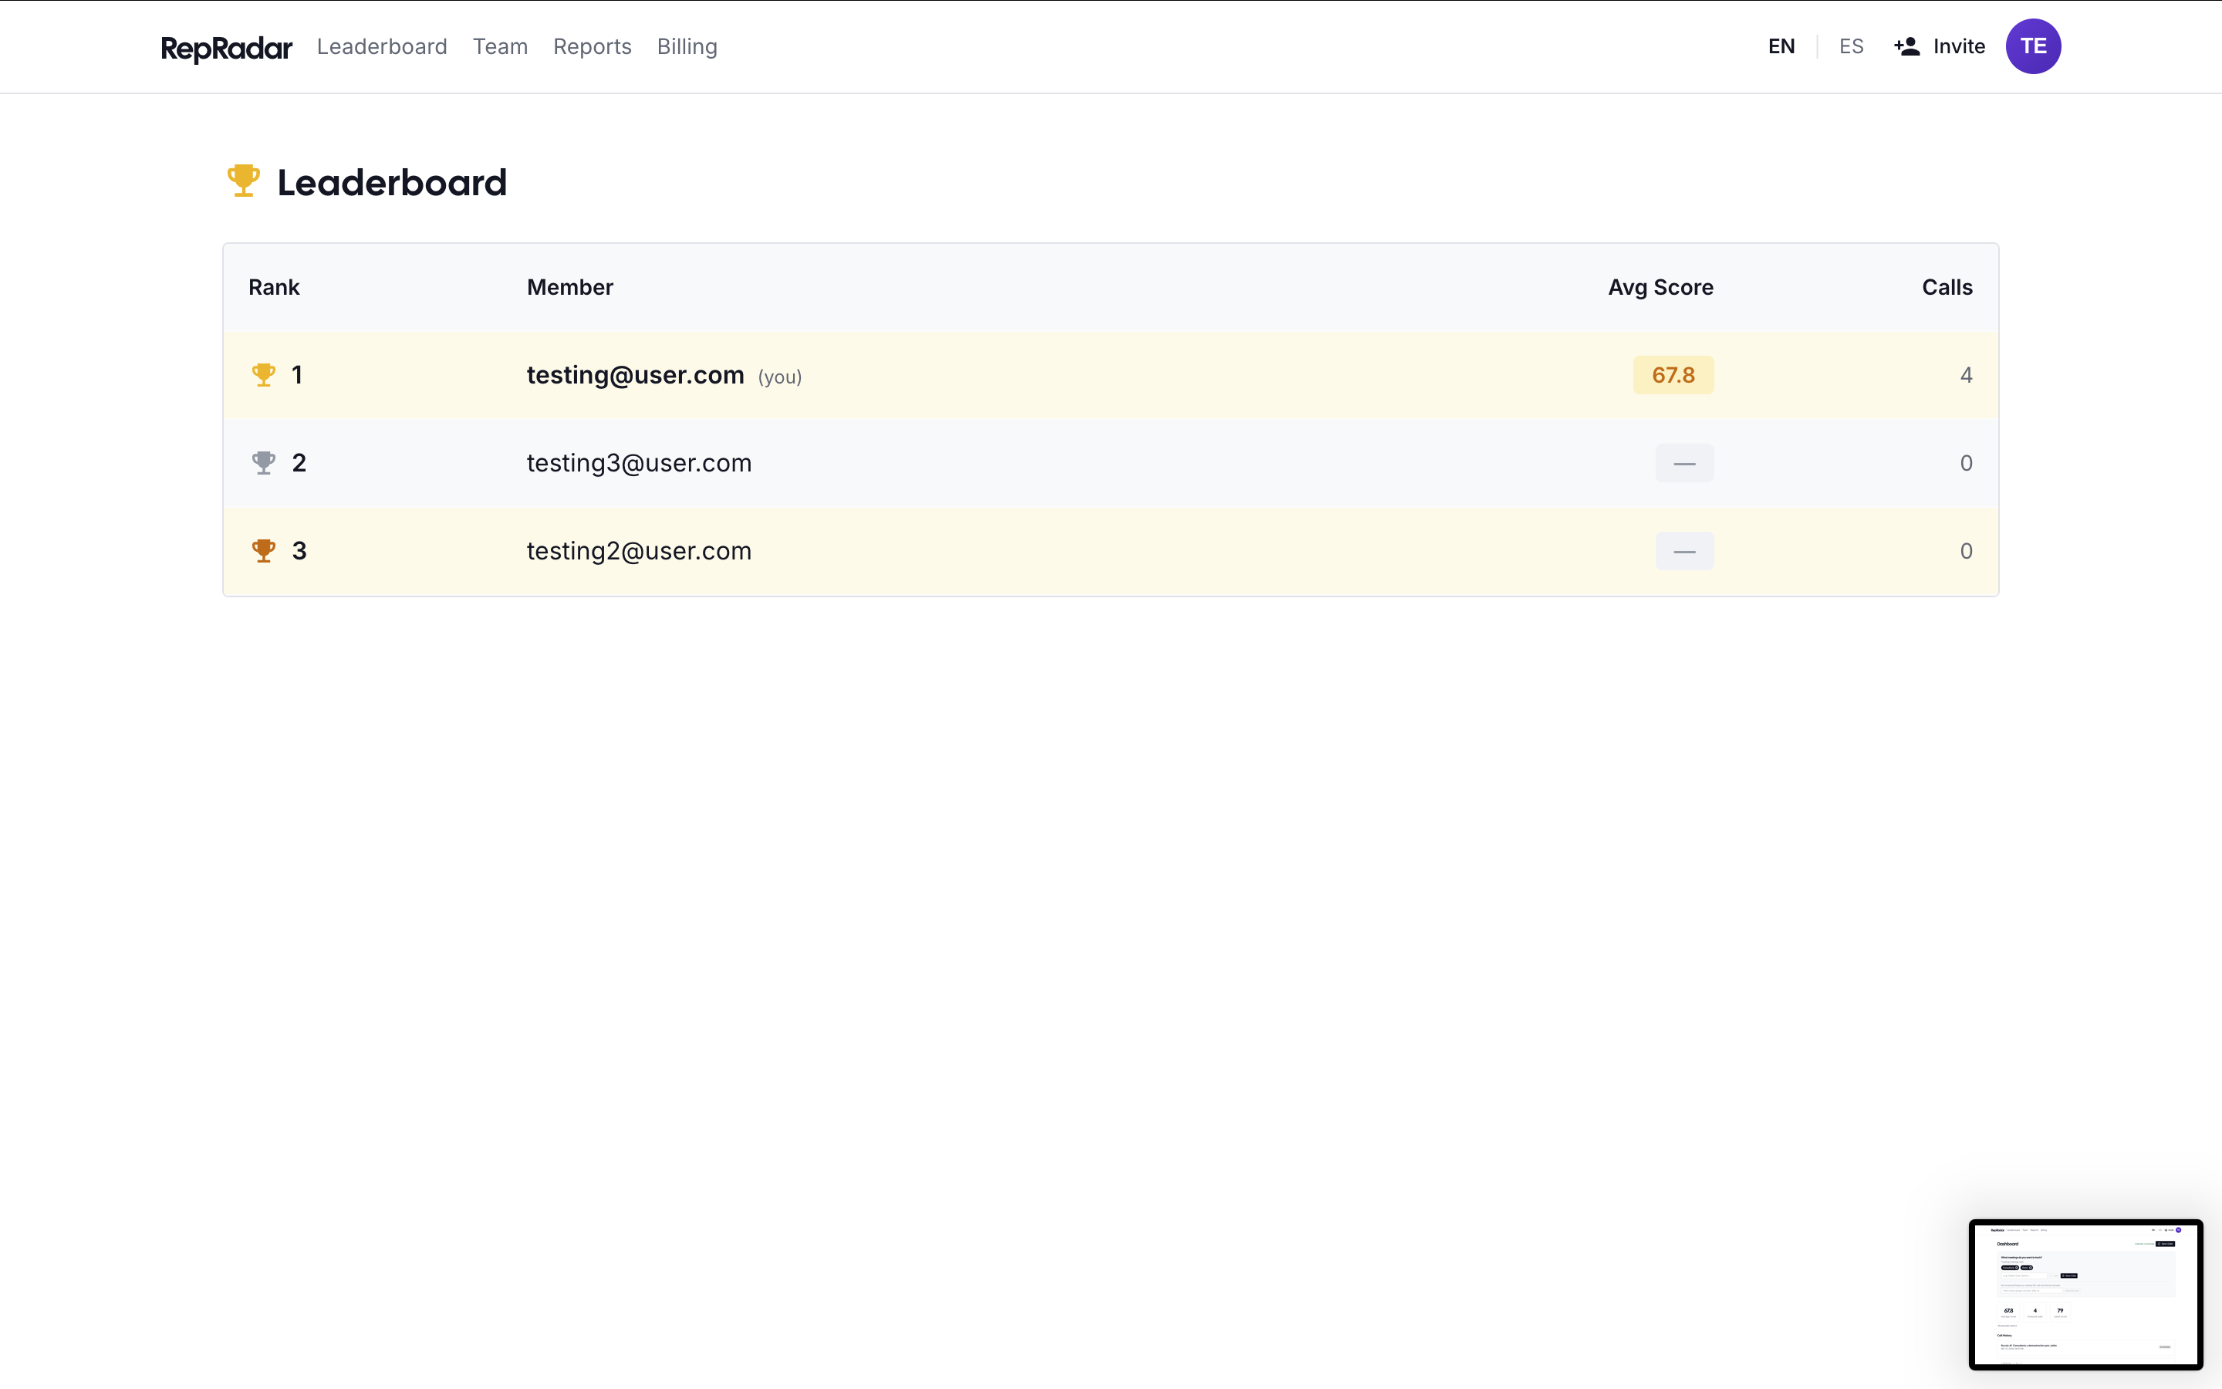Select member testing2@user.com
2222x1389 pixels.
click(639, 551)
